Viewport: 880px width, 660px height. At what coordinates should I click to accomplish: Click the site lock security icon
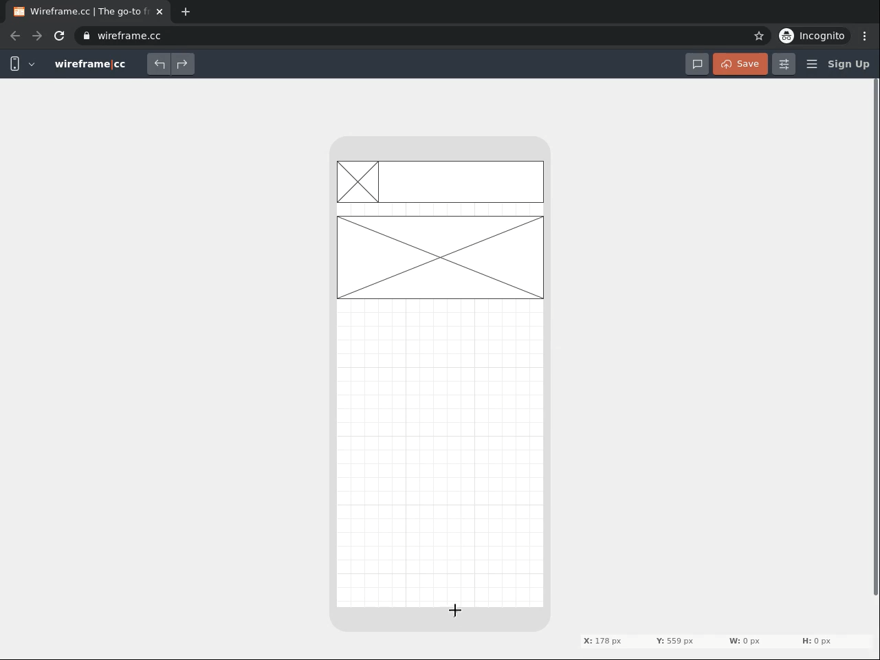[x=87, y=36]
